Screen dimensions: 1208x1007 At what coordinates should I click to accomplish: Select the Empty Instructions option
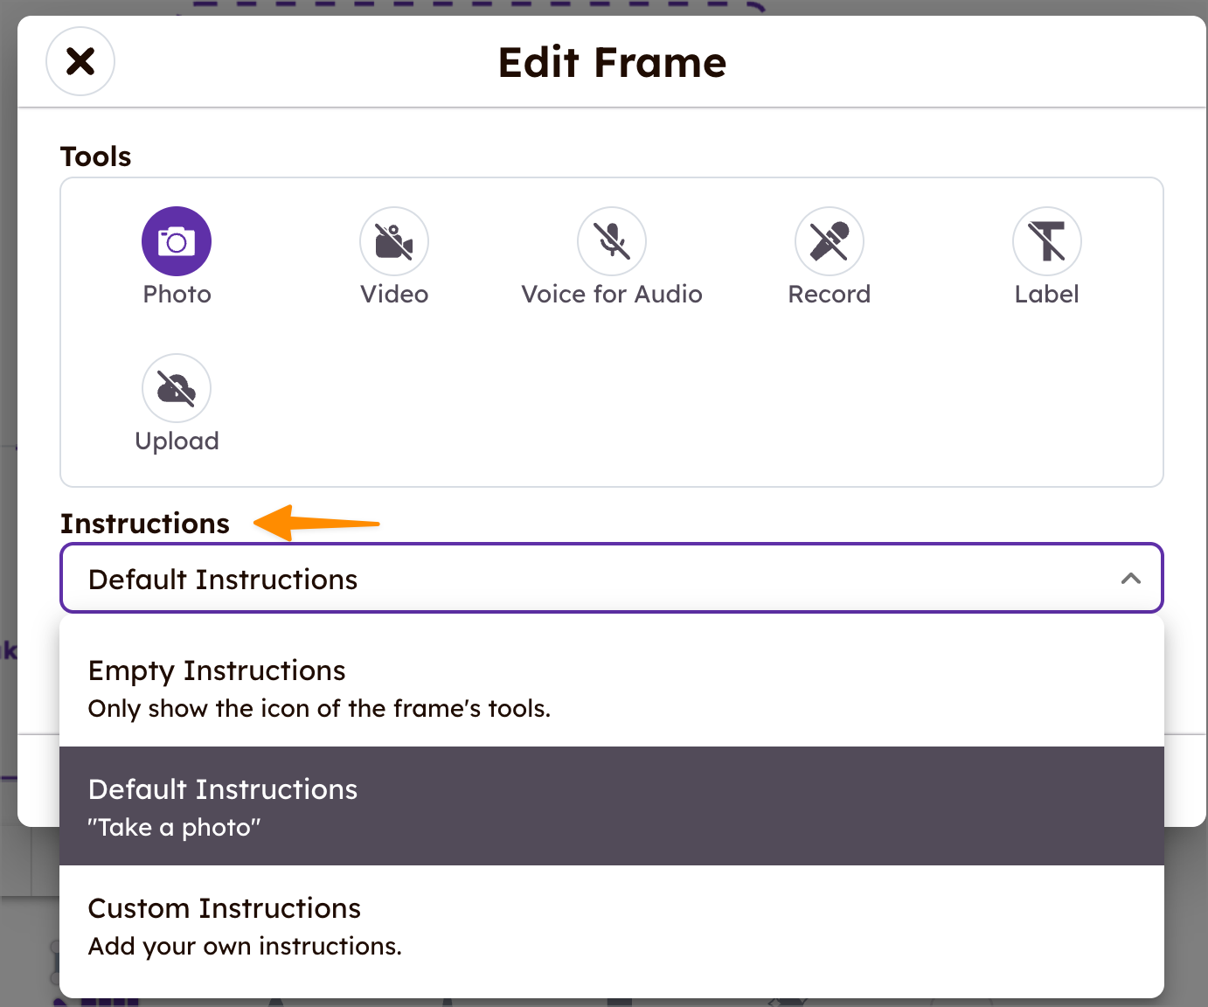pos(612,687)
